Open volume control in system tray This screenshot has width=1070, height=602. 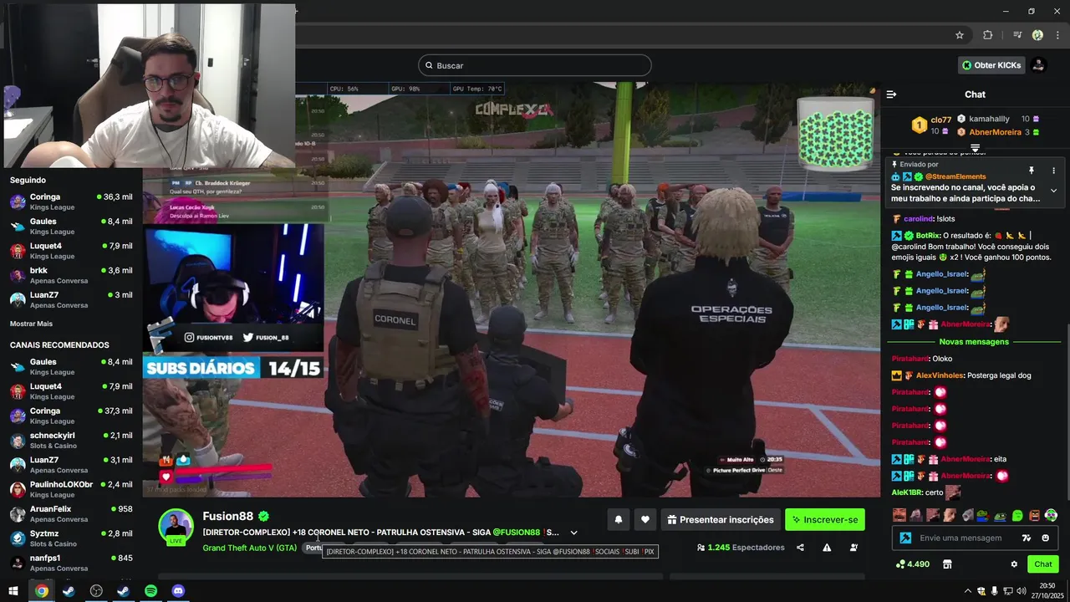(x=1022, y=591)
